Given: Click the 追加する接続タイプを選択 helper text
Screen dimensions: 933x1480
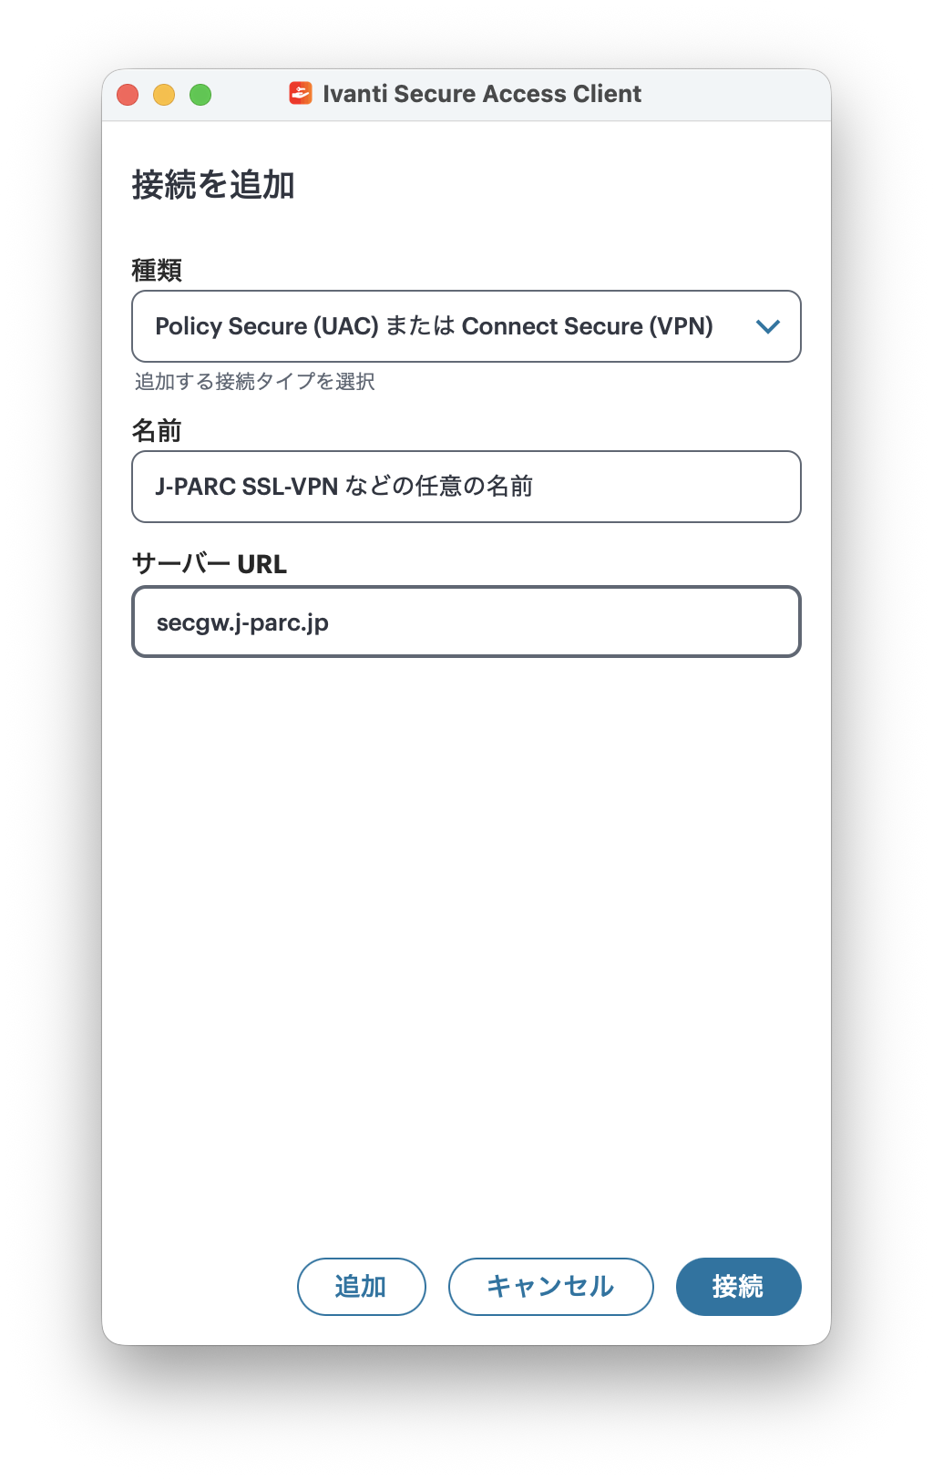Looking at the screenshot, I should pyautogui.click(x=255, y=381).
